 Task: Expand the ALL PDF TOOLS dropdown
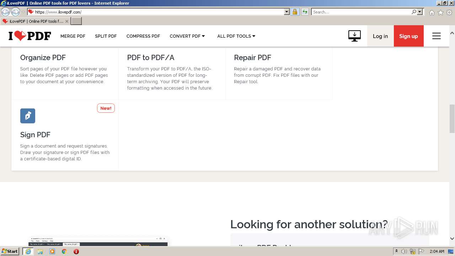point(236,36)
